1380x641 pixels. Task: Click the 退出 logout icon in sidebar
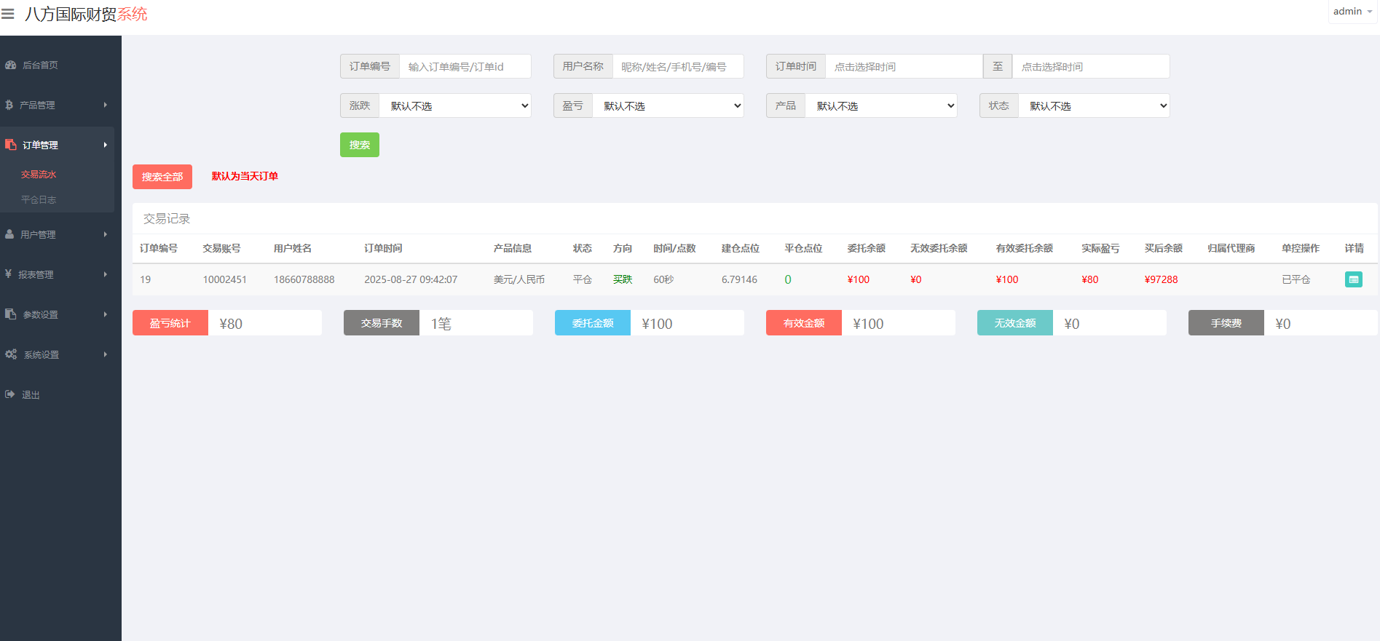pos(9,394)
